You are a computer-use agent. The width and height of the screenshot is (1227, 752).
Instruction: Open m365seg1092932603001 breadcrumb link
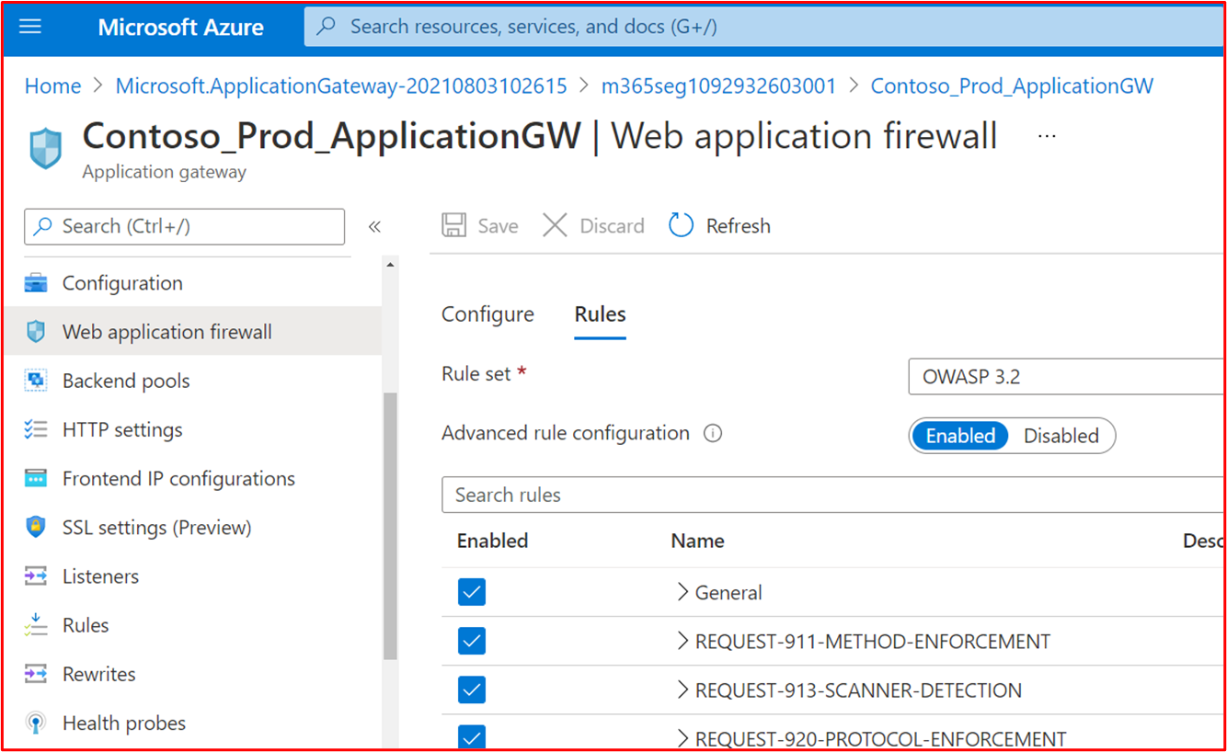pos(719,86)
